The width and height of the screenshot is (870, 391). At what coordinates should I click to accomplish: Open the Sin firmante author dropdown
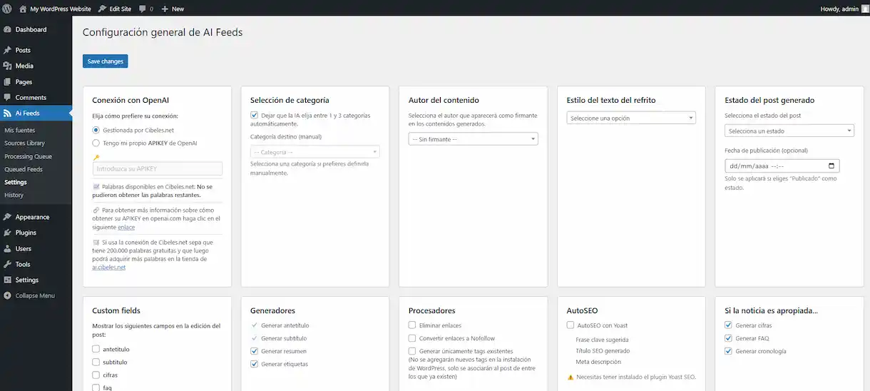pyautogui.click(x=473, y=139)
